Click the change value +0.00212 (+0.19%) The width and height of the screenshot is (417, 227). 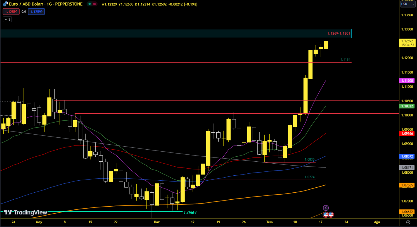coord(183,4)
